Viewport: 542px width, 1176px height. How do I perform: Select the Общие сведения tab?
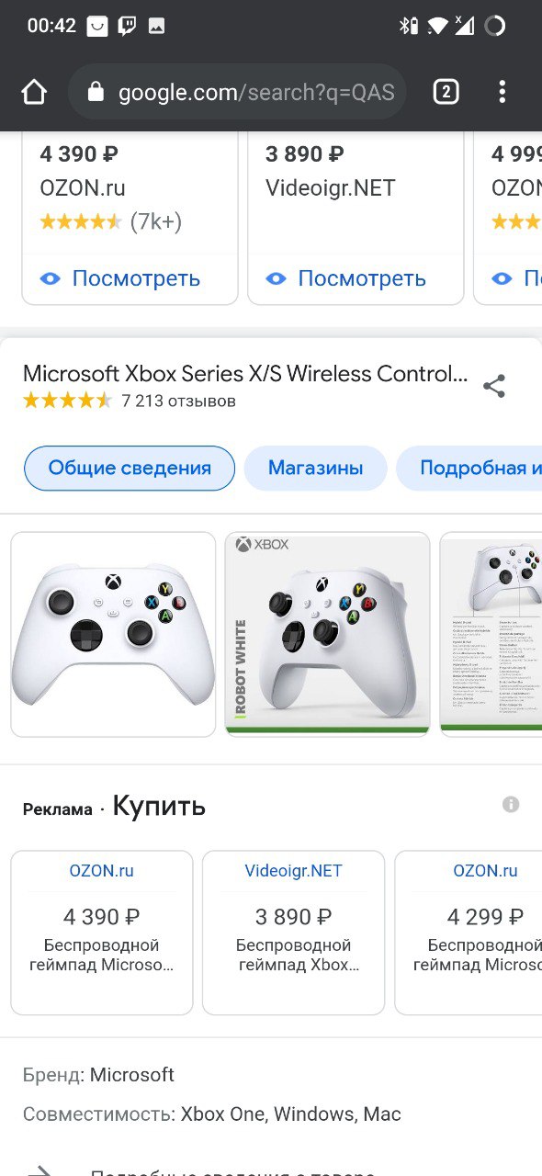point(130,468)
